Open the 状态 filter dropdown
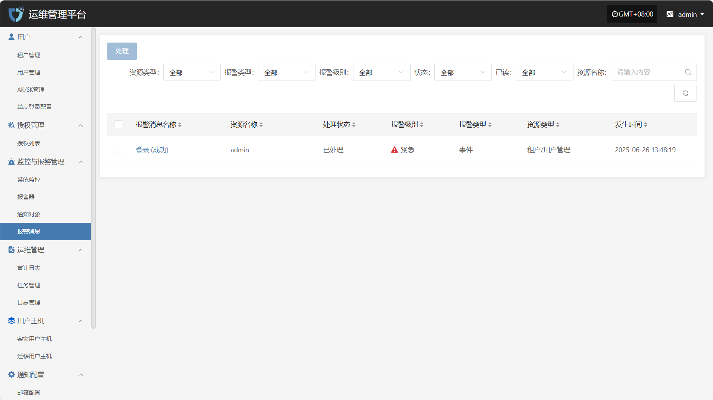The height and width of the screenshot is (400, 713). (463, 72)
